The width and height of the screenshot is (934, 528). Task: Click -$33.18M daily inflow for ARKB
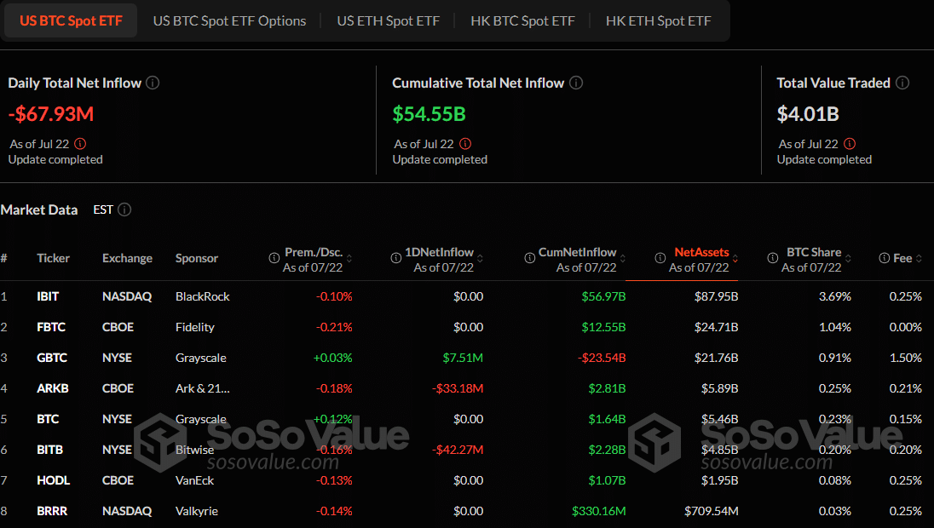(458, 388)
